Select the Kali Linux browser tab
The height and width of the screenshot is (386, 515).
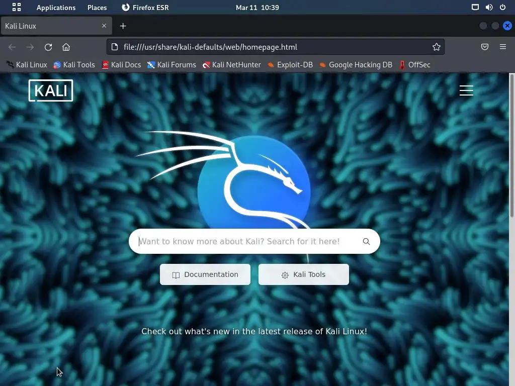pos(56,26)
